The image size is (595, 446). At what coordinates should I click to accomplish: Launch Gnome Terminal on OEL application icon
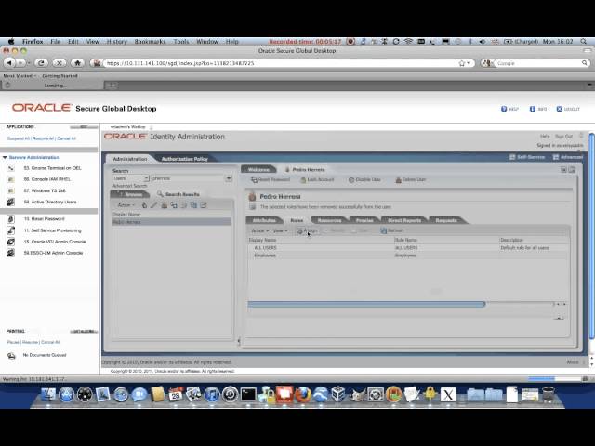point(10,168)
